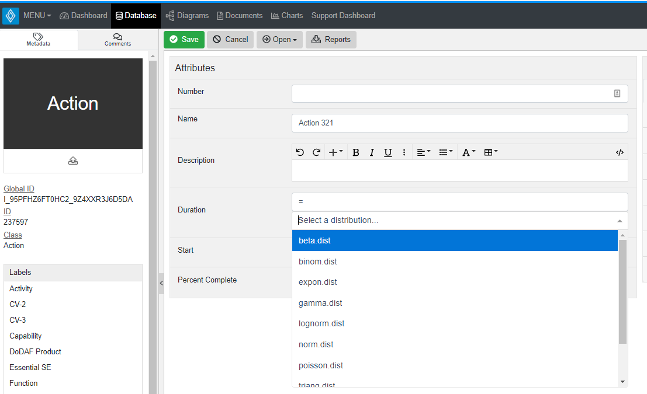
Task: Select beta.dist from the distribution list
Action: click(x=313, y=240)
